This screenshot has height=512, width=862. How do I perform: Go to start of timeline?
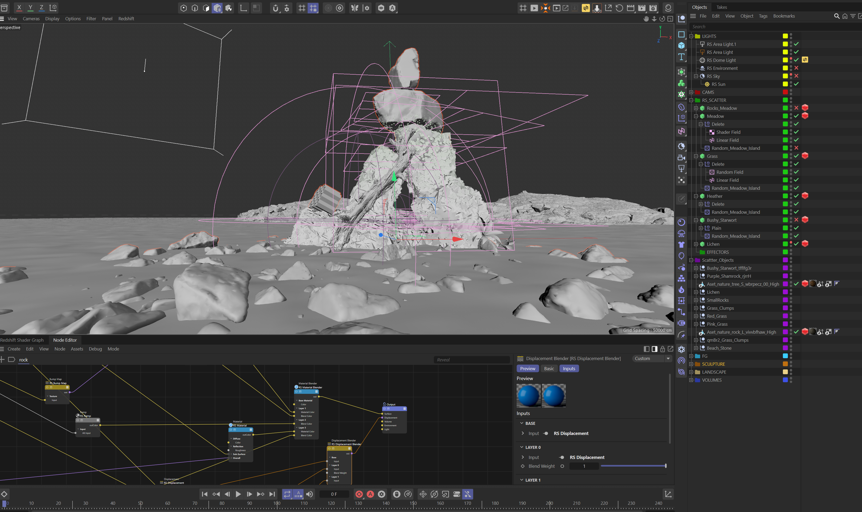[x=204, y=494]
